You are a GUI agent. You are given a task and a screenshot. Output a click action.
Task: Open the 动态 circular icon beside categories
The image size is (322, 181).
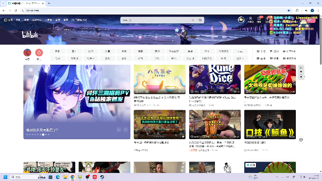click(27, 53)
